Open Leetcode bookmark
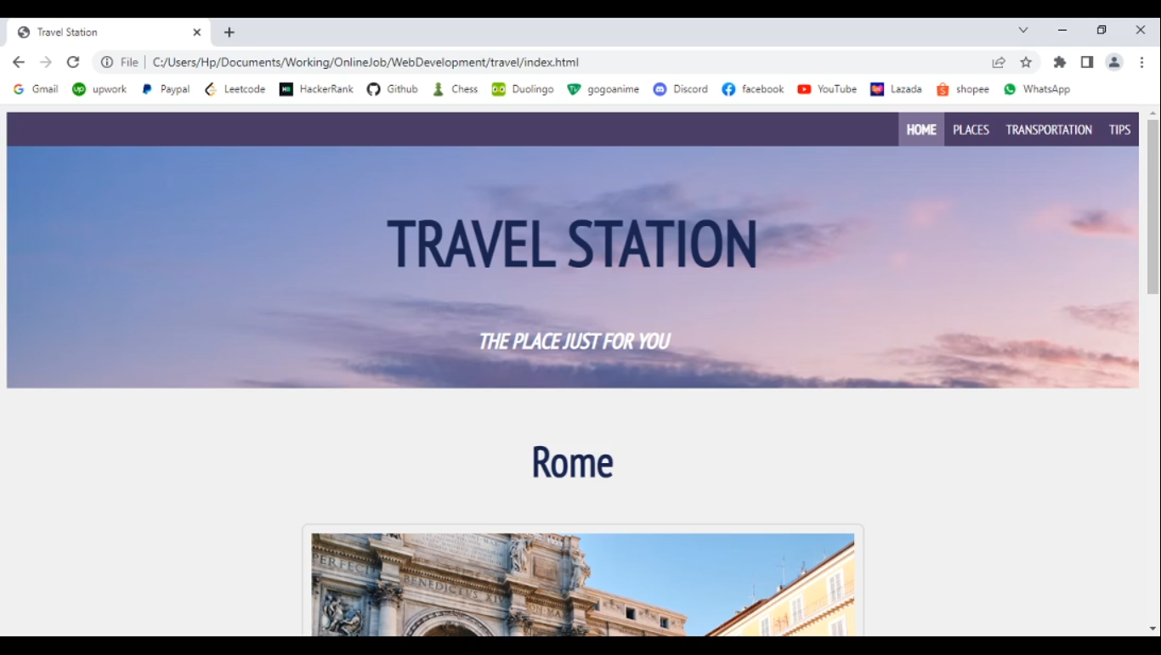The width and height of the screenshot is (1161, 655). pos(235,89)
